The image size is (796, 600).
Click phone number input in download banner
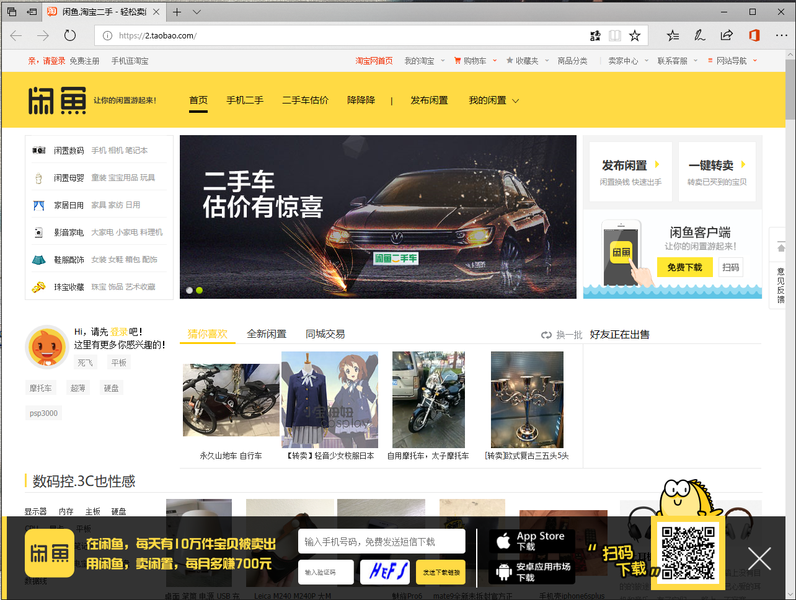[382, 542]
